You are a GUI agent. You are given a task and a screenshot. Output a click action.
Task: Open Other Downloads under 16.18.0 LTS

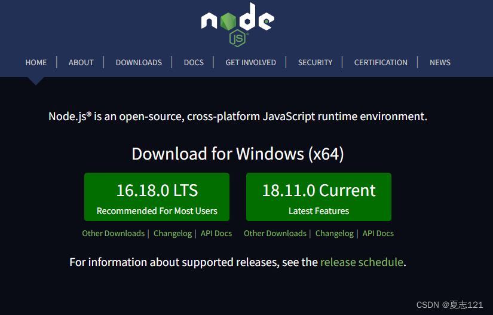[113, 233]
